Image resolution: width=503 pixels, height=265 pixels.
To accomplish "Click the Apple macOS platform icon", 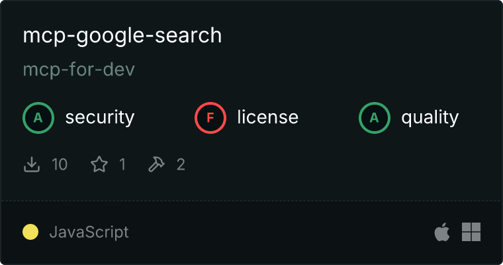I will pos(442,232).
